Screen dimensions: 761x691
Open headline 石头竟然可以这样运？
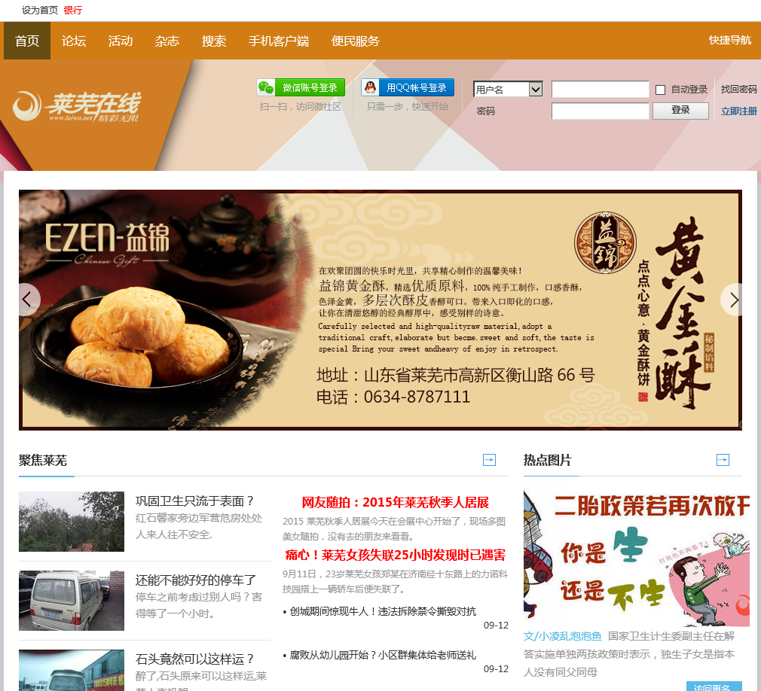coord(195,659)
